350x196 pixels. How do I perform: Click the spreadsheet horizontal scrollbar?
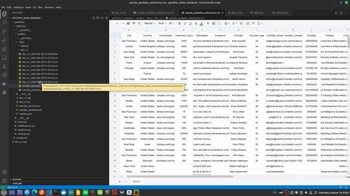tap(180, 176)
